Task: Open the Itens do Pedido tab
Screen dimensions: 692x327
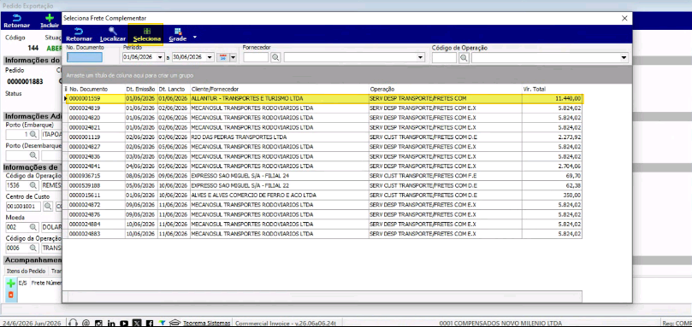Action: (25, 271)
